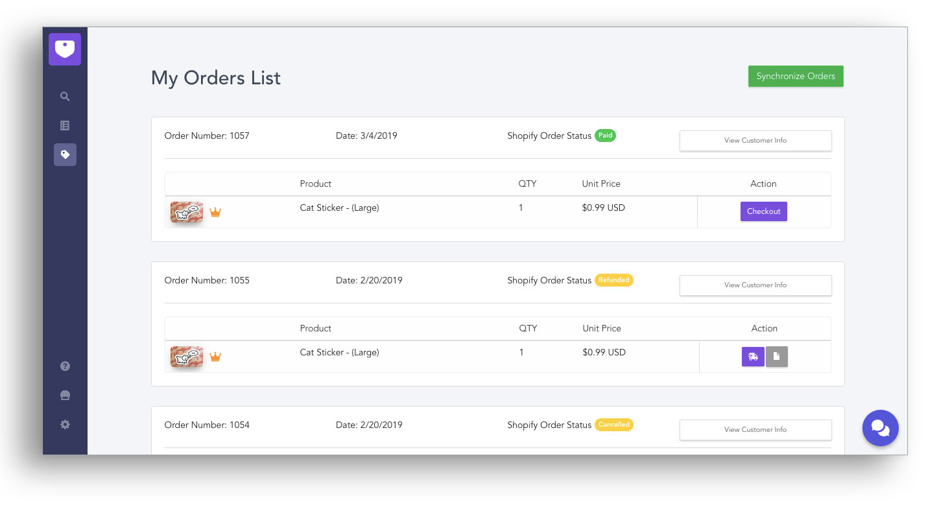
Task: Click the Synchronize Orders button
Action: pos(796,76)
